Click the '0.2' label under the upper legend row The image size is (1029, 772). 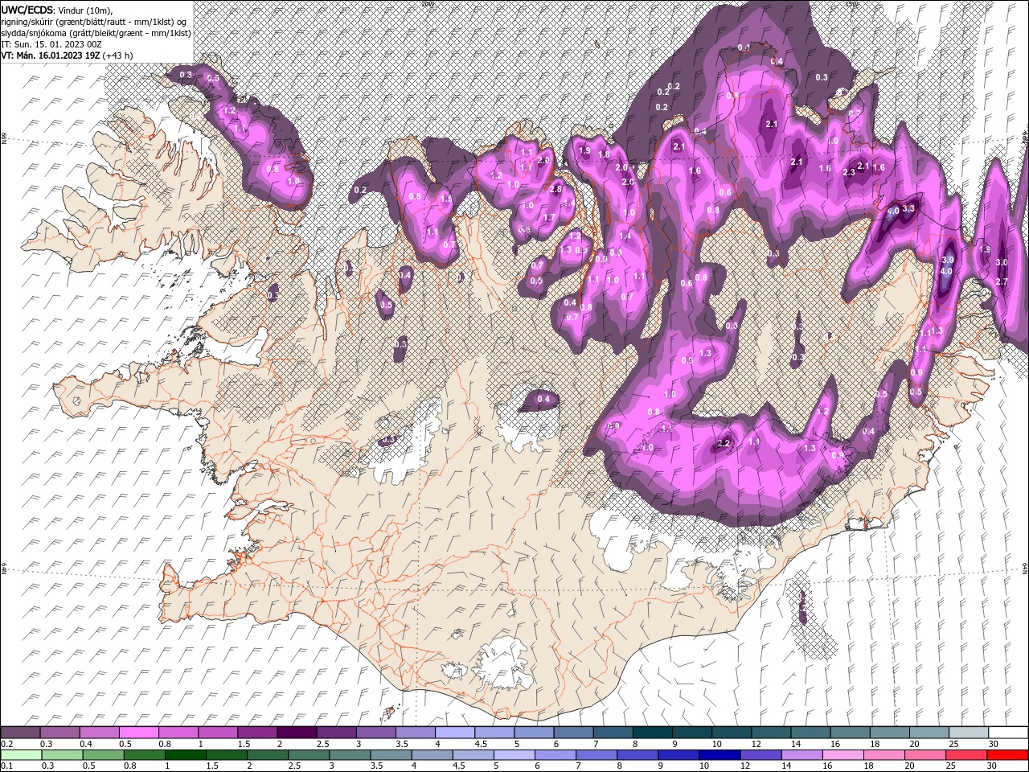point(6,744)
